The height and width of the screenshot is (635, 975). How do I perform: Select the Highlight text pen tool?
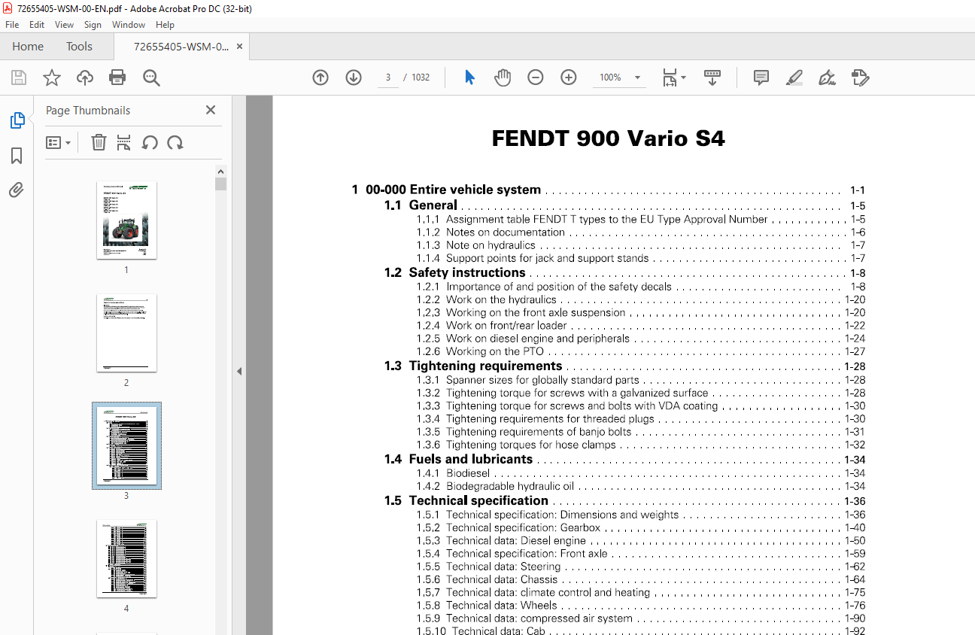794,77
